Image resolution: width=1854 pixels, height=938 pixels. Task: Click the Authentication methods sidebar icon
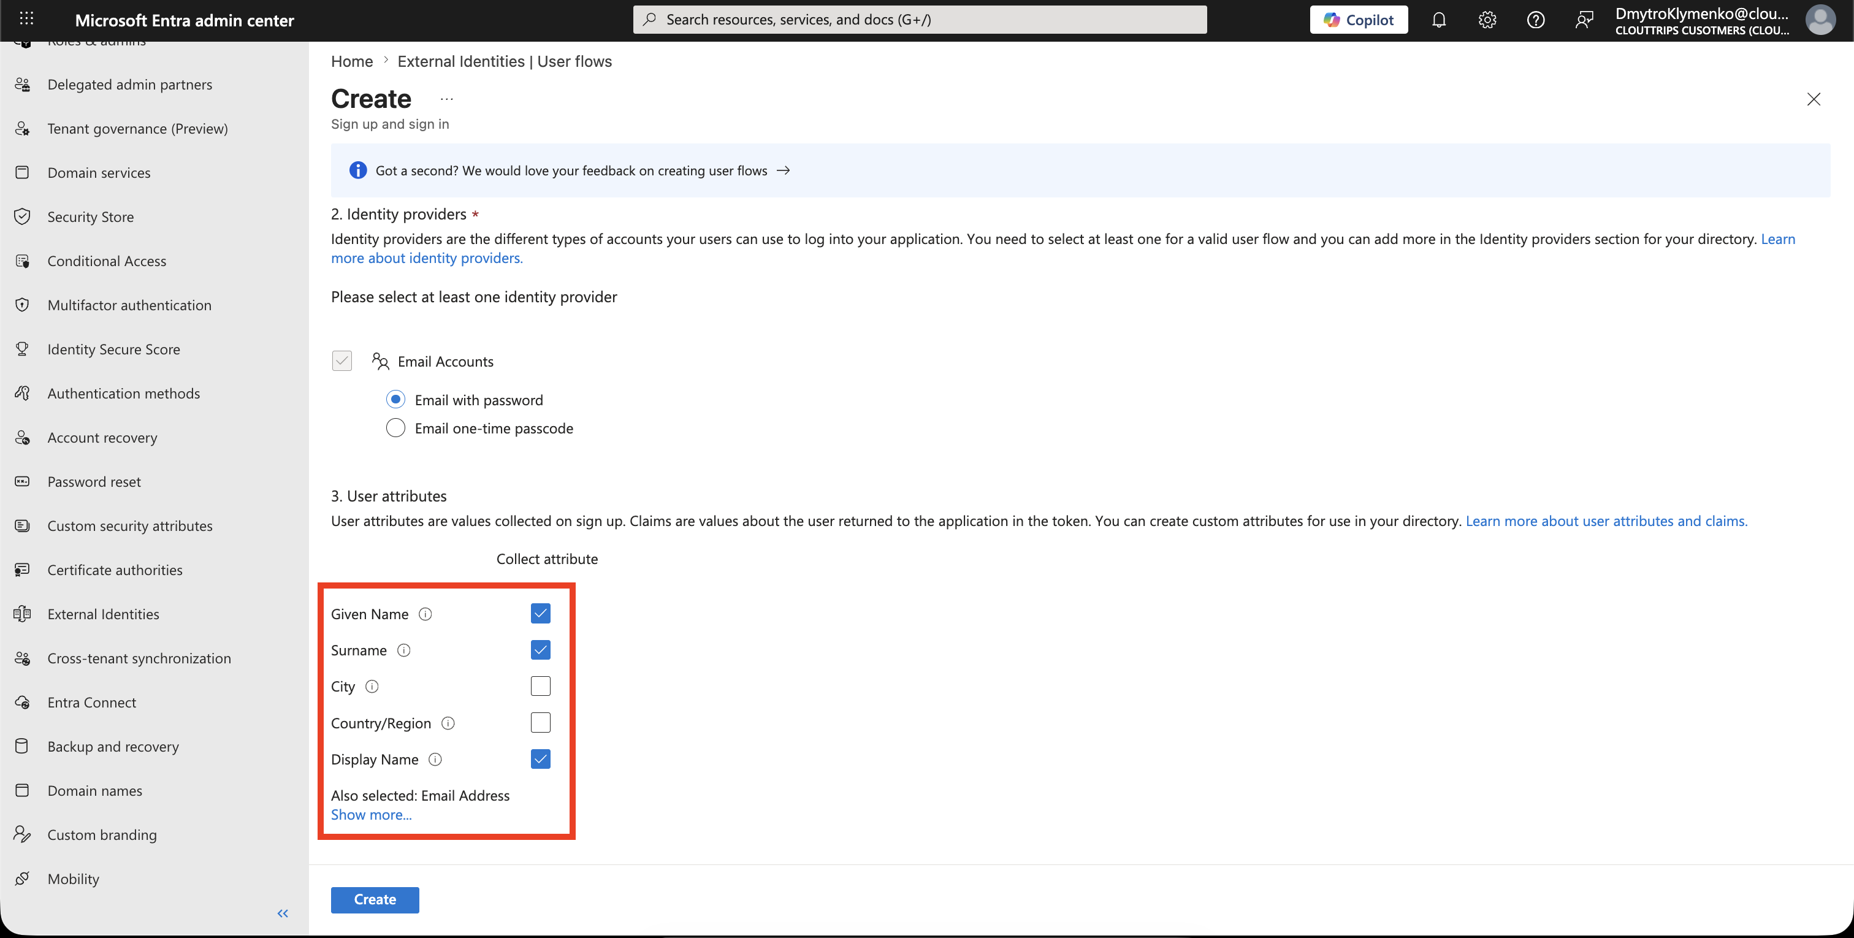tap(22, 394)
